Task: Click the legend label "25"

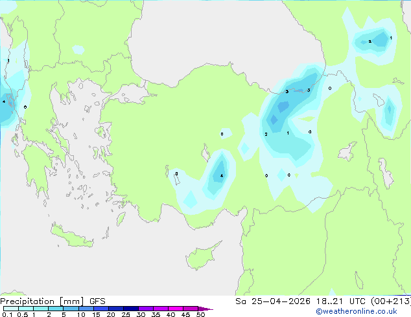Action: [126, 314]
